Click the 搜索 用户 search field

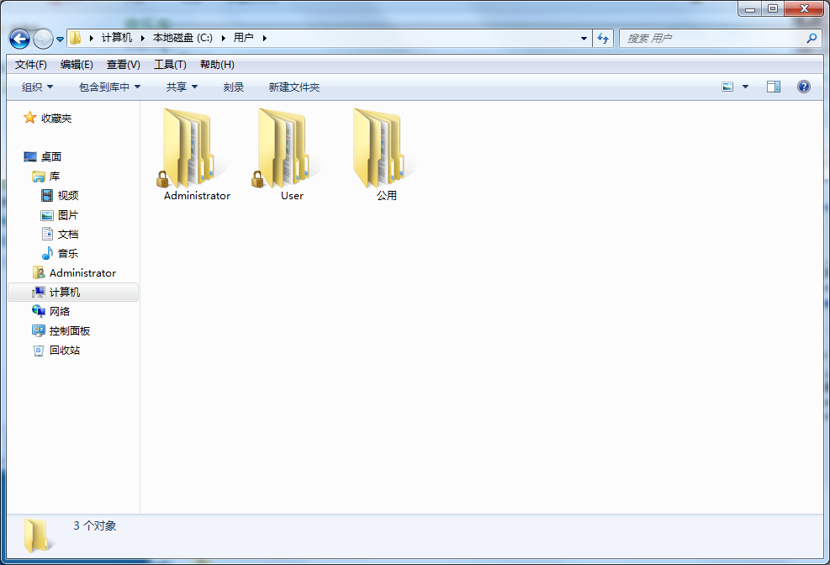pos(711,39)
